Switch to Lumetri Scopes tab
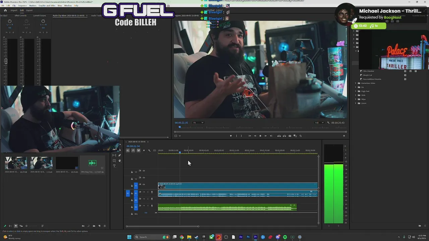 coord(40,15)
